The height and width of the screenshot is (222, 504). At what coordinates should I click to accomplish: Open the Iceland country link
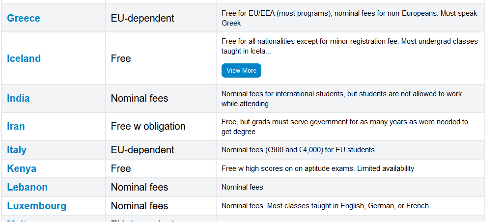coord(24,58)
